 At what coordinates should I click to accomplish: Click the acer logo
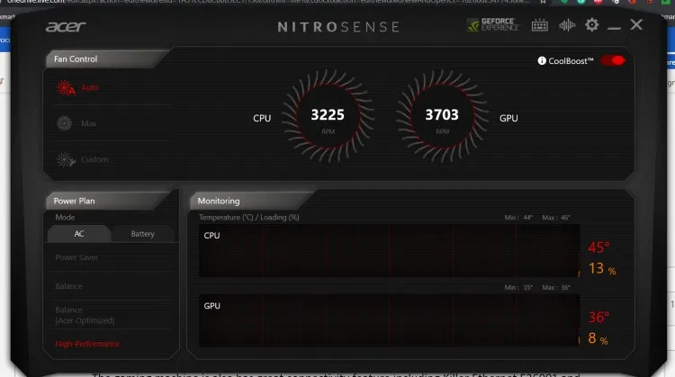(66, 27)
